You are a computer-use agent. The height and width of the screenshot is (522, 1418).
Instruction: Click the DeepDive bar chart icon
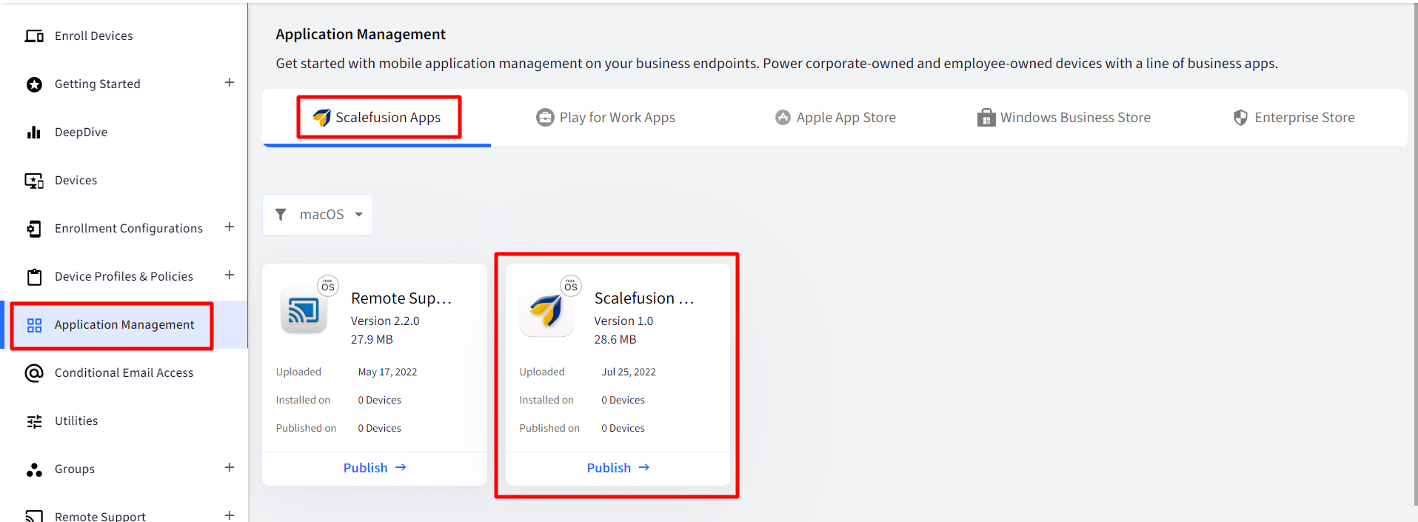34,133
